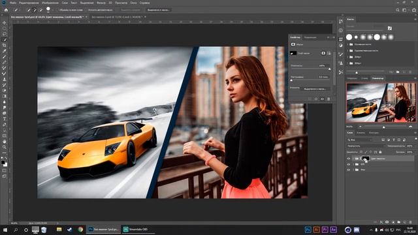Screen dimensions: 418x235
Task: Click the foreground color swatch
Action: pos(3,163)
